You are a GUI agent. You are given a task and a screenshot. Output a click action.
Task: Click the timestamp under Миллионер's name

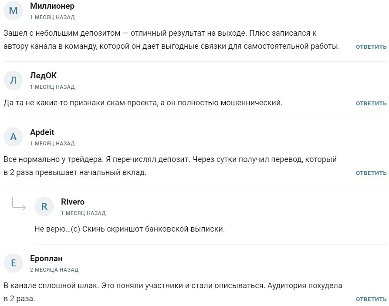(52, 17)
